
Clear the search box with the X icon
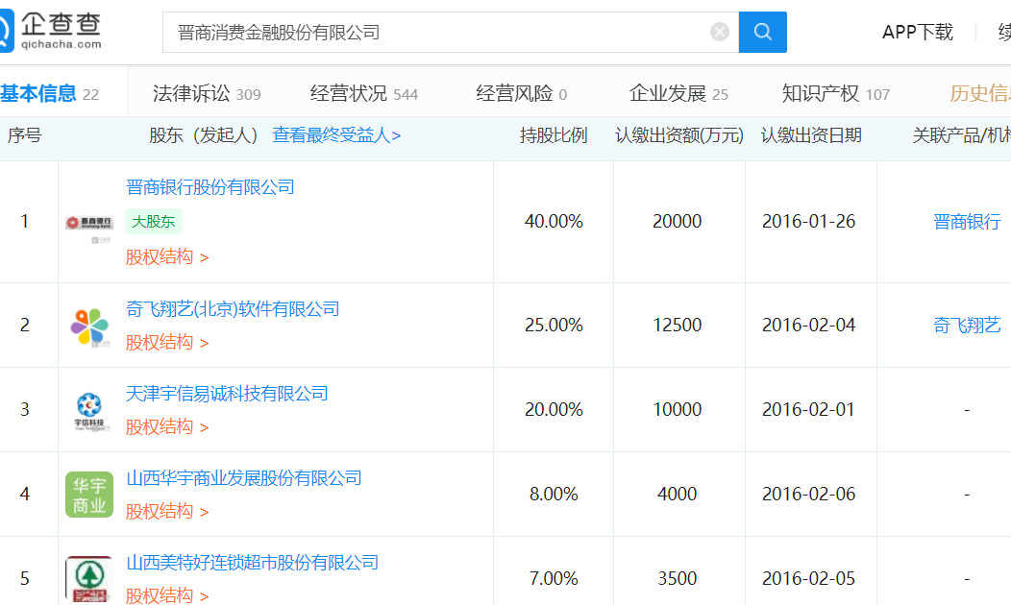(720, 33)
